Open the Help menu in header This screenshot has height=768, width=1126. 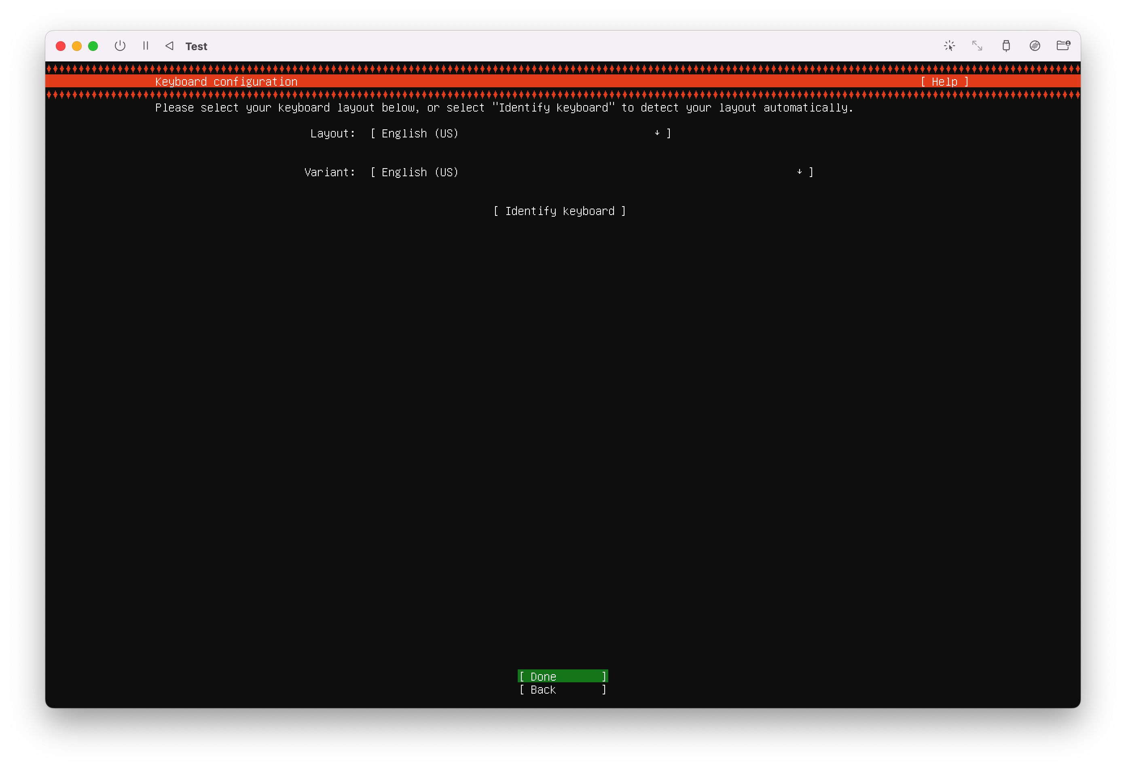pyautogui.click(x=944, y=82)
